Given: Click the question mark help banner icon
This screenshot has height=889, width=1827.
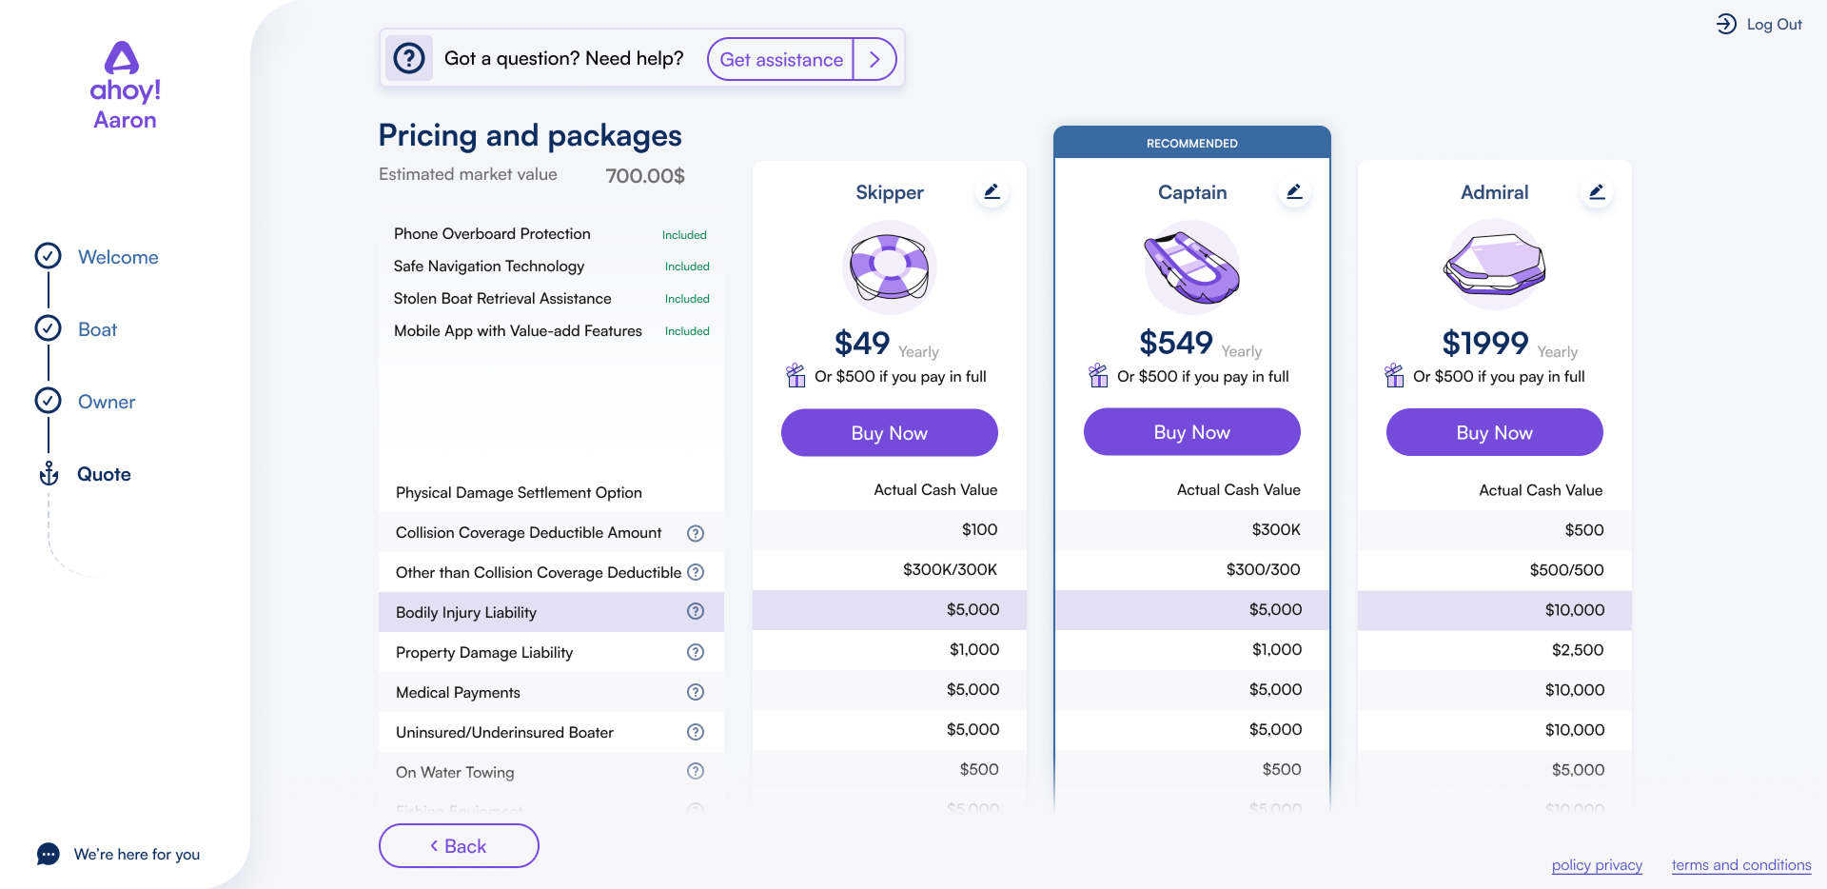Looking at the screenshot, I should pyautogui.click(x=409, y=59).
